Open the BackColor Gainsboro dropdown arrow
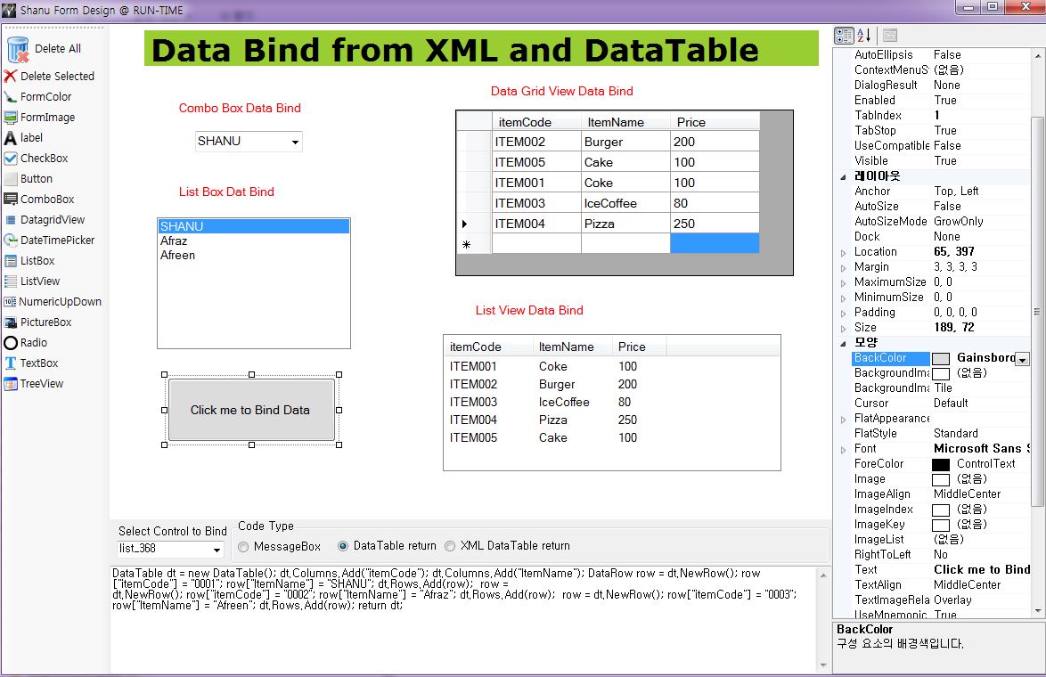This screenshot has height=677, width=1046. 1022,360
